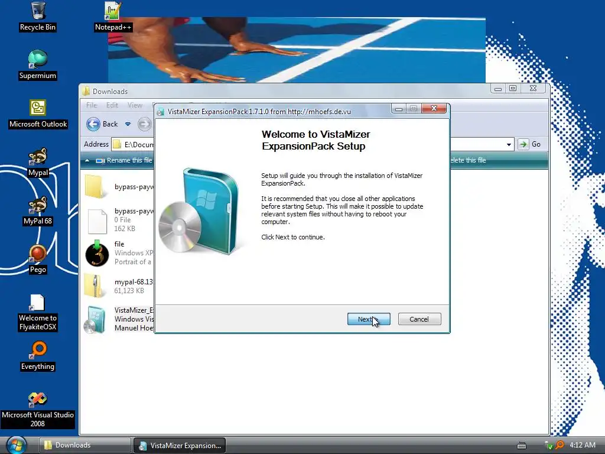Cancel the VistaMizer setup
This screenshot has height=454, width=605.
point(419,319)
